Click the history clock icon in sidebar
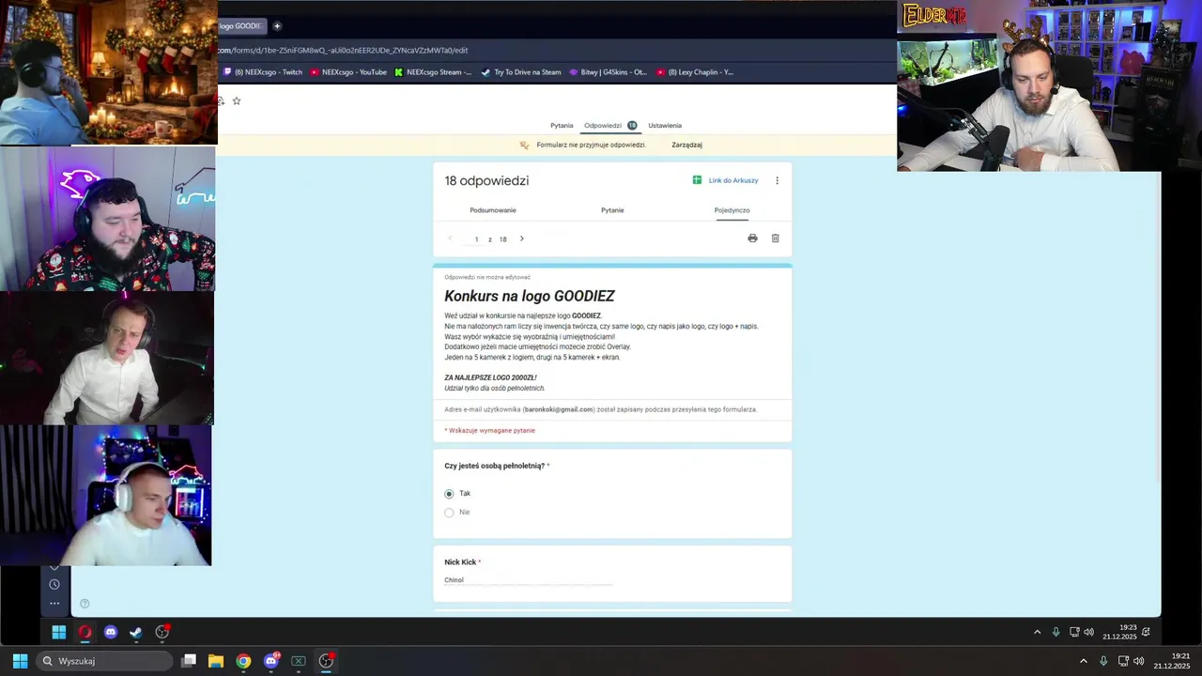 54,584
